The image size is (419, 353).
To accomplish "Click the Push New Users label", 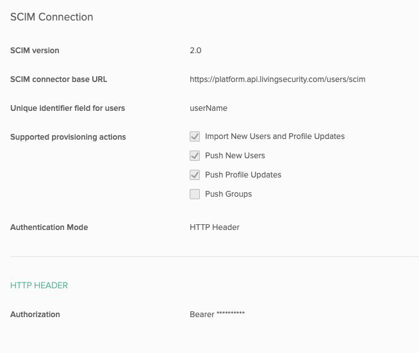I will point(235,156).
